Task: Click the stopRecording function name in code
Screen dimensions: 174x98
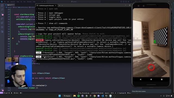Action: (x=26, y=56)
